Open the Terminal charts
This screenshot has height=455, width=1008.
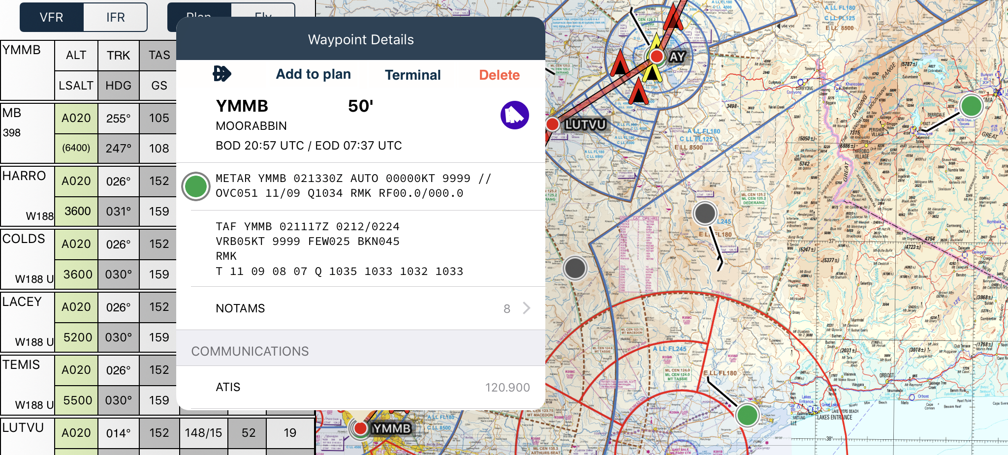[x=413, y=75]
